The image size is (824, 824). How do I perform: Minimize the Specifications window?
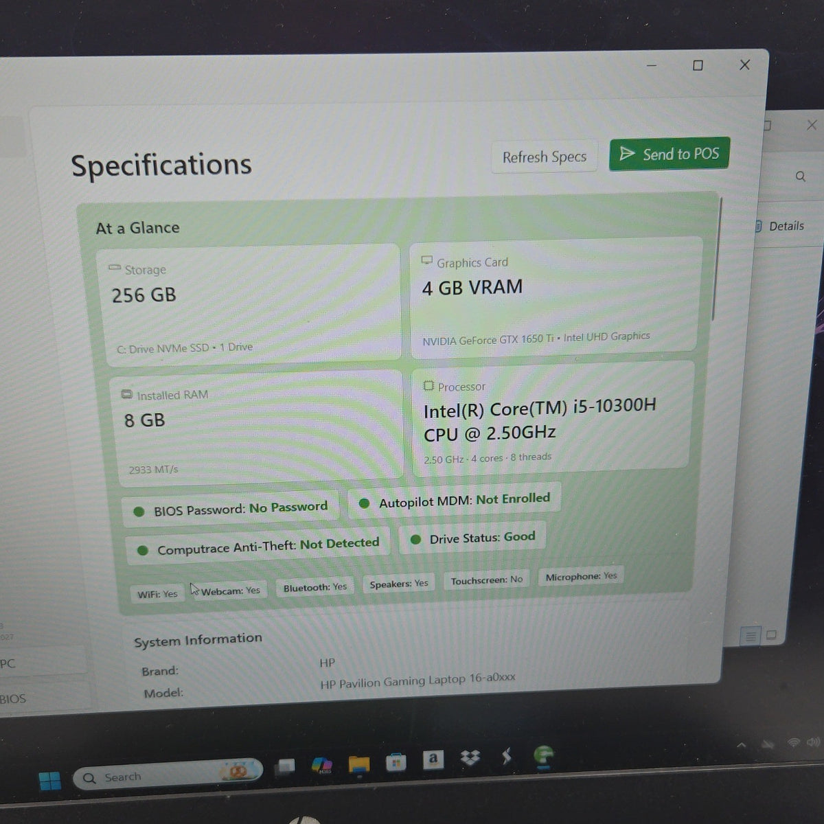pos(652,66)
